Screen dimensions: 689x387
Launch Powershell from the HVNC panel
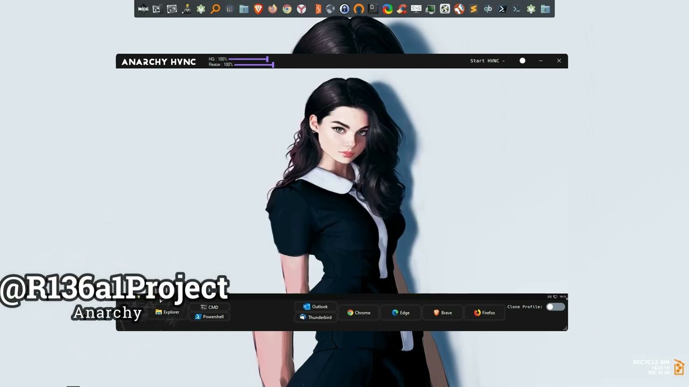(209, 317)
